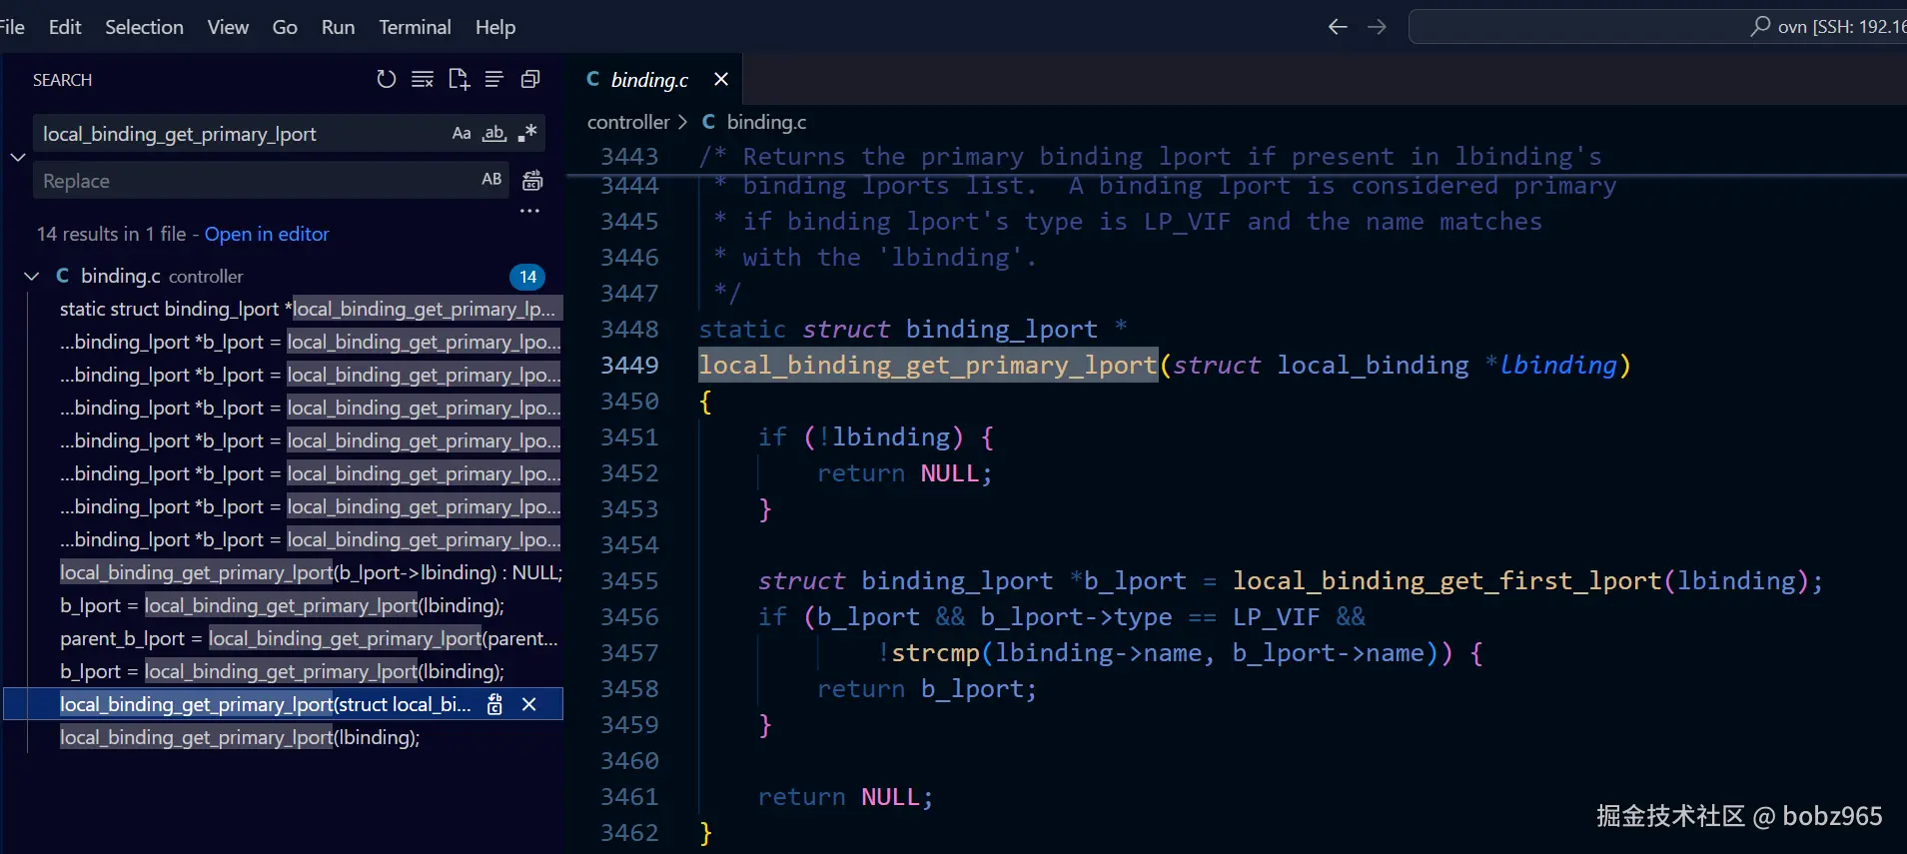
Task: Refresh the search results
Action: (x=386, y=79)
